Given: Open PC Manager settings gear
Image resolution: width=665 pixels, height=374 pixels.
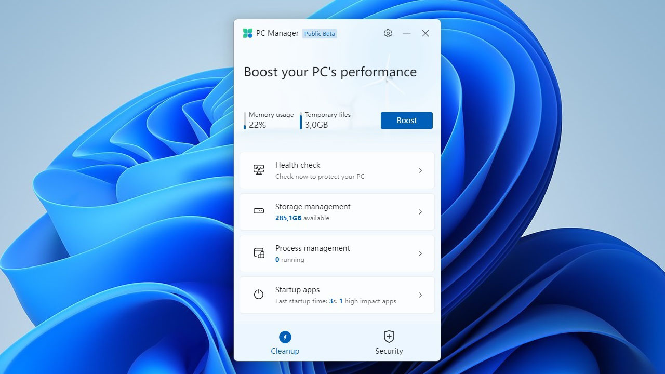Looking at the screenshot, I should pyautogui.click(x=388, y=33).
